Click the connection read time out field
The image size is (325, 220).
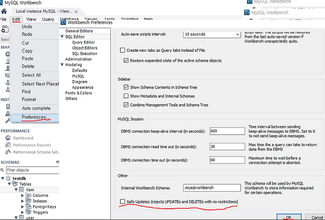click(227, 147)
